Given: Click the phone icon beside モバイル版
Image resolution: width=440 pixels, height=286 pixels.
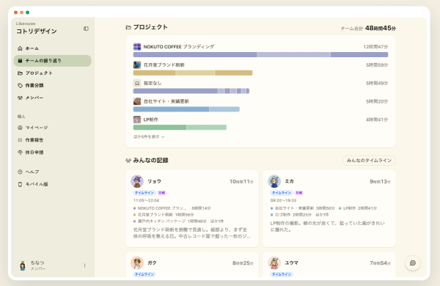Looking at the screenshot, I should [20, 184].
